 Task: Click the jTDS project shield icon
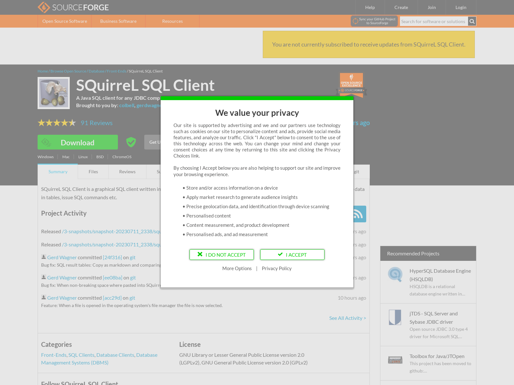(395, 317)
